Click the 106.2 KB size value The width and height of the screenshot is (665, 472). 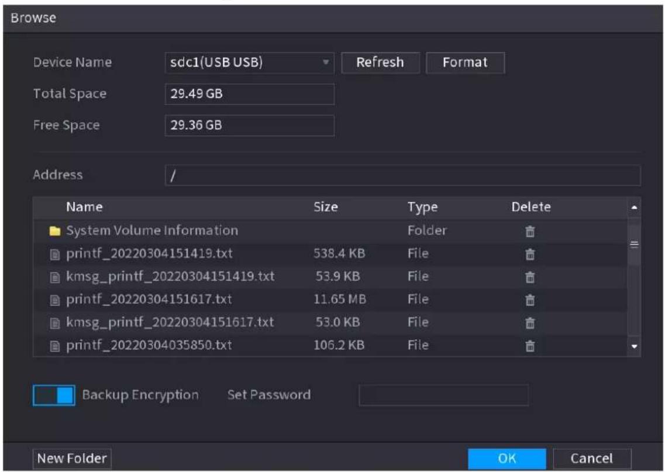(339, 345)
